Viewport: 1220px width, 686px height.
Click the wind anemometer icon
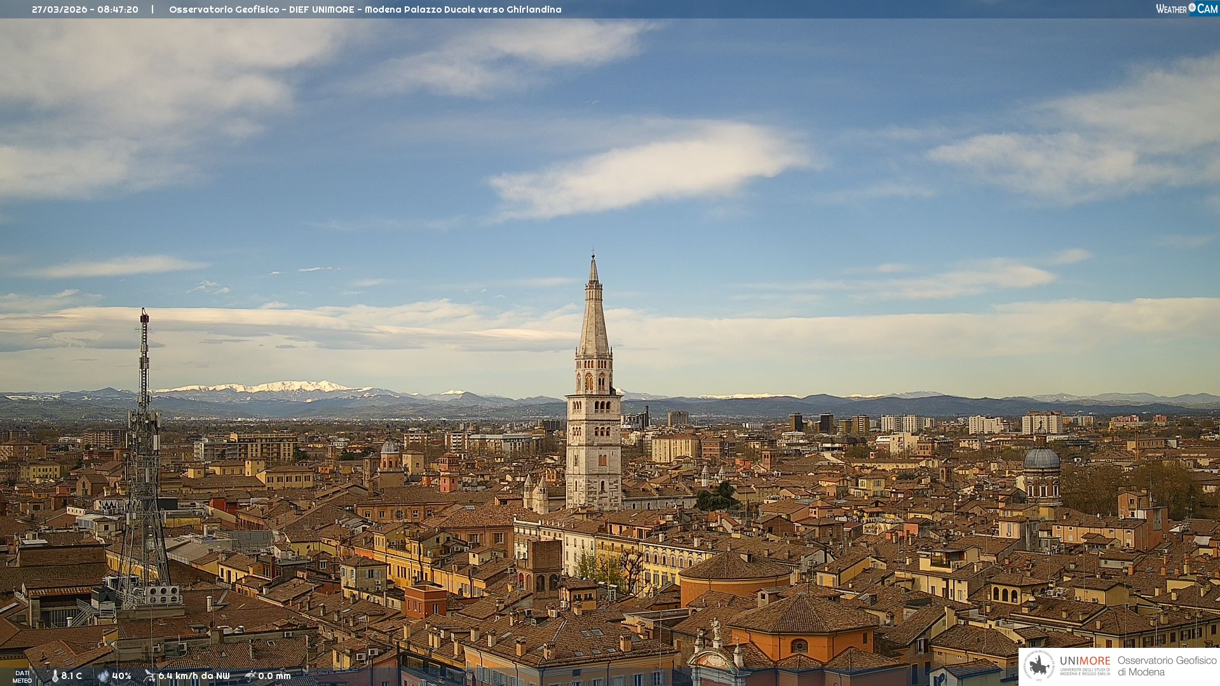pyautogui.click(x=149, y=676)
